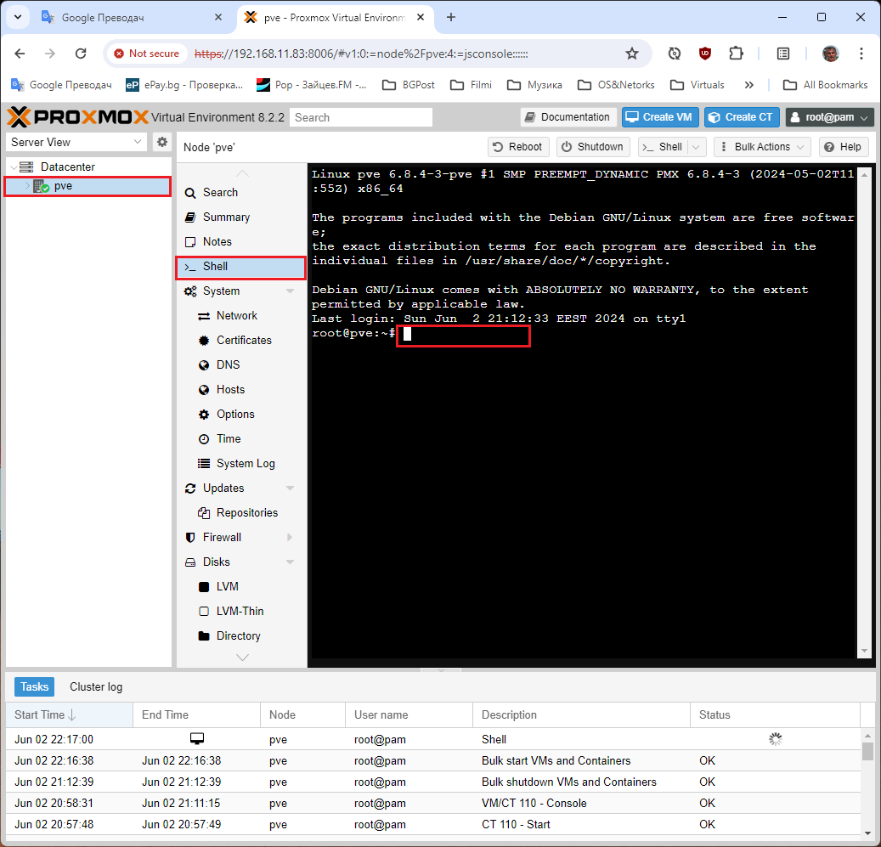Reload the browser page
Image resolution: width=881 pixels, height=847 pixels.
point(81,54)
